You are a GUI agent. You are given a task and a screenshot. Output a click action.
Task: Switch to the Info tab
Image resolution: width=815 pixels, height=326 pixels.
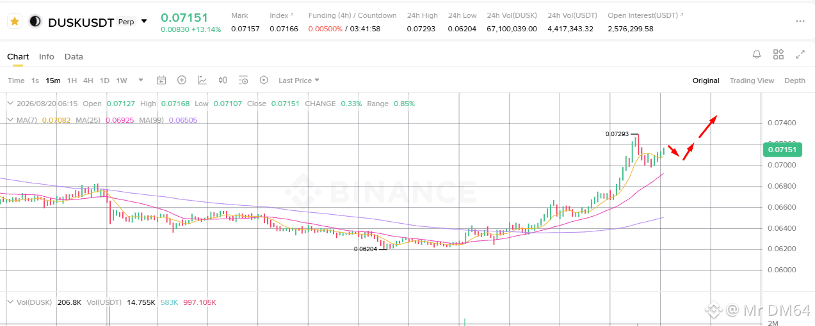click(x=47, y=56)
